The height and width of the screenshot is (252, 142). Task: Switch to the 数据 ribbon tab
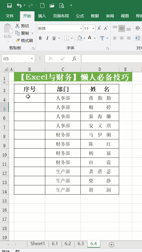pos(95,16)
